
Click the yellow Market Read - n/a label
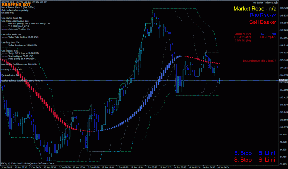(x=255, y=9)
